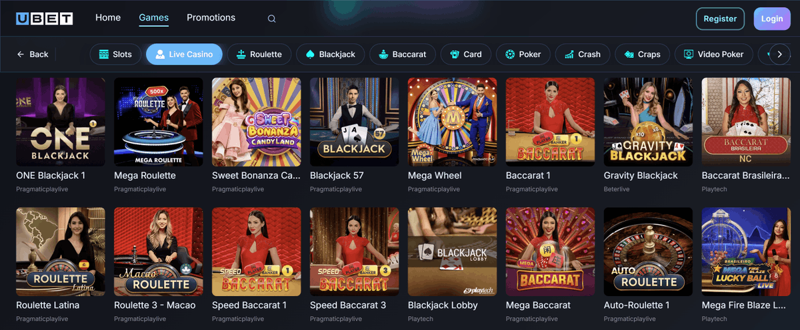Click the Login button

click(x=772, y=19)
